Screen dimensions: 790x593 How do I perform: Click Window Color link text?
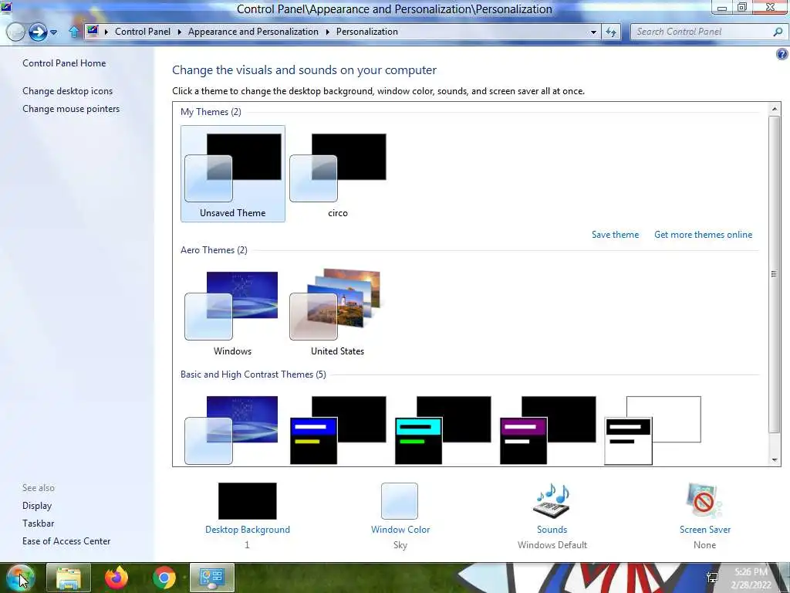coord(400,530)
